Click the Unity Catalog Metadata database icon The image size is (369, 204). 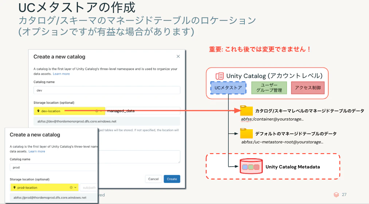coord(251,166)
